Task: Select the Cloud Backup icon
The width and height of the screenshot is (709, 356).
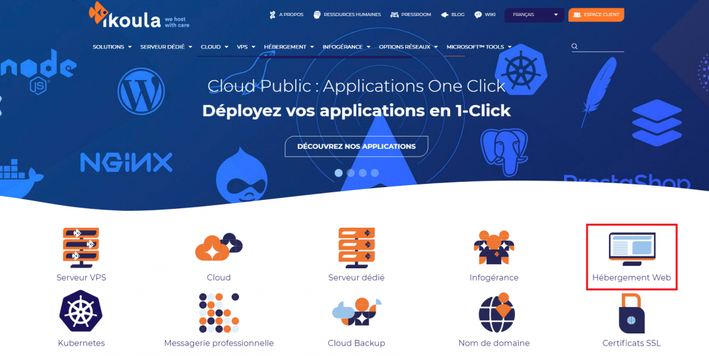Action: (356, 311)
